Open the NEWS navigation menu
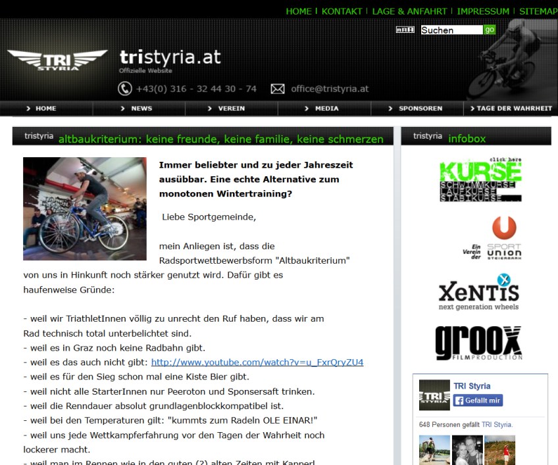558x465 pixels. tap(138, 109)
